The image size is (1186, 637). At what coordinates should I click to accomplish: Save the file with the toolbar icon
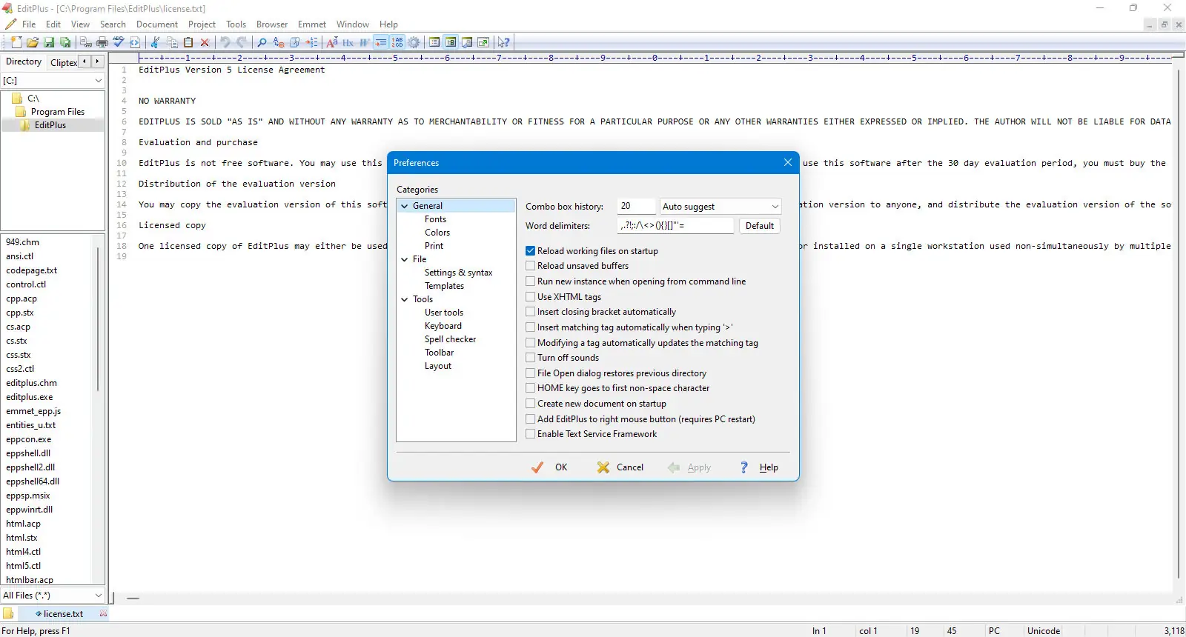click(x=49, y=42)
